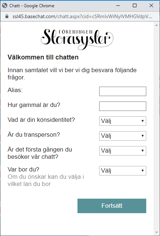Open the first-time-visit 'Välj' dropdown

pyautogui.click(x=123, y=151)
